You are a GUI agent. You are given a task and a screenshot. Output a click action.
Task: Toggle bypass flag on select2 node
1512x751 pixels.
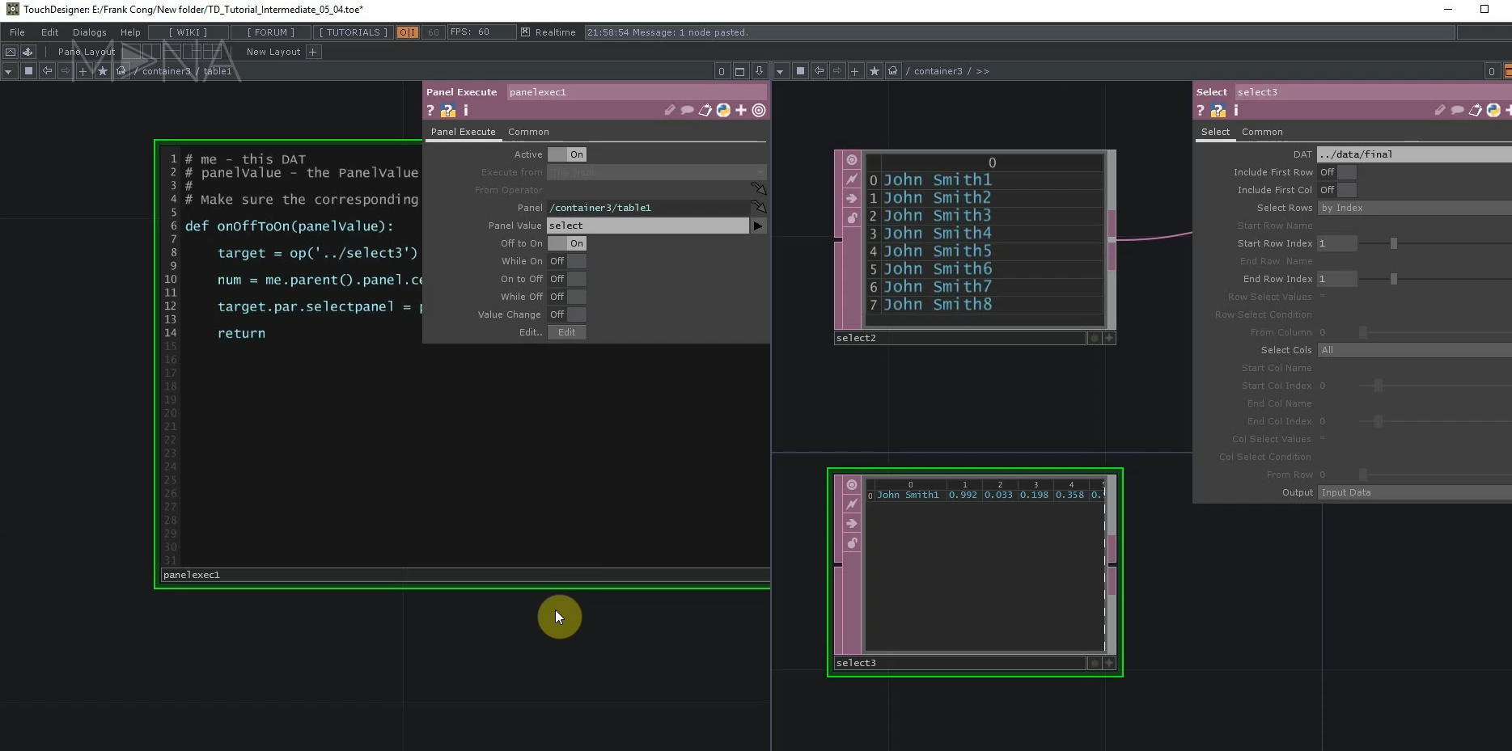852,199
